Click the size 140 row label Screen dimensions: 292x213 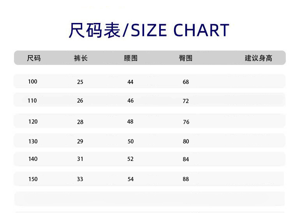[x=33, y=159]
